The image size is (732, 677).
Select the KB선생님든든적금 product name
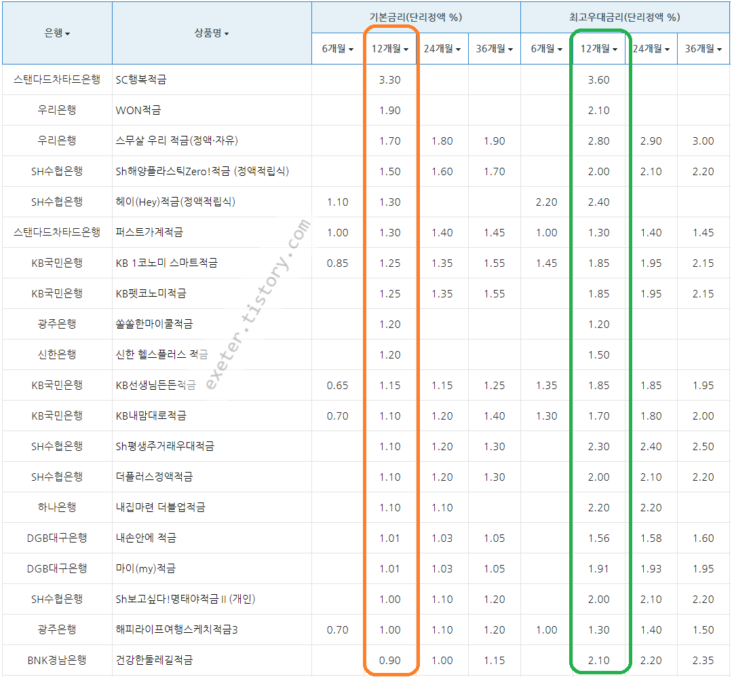156,385
